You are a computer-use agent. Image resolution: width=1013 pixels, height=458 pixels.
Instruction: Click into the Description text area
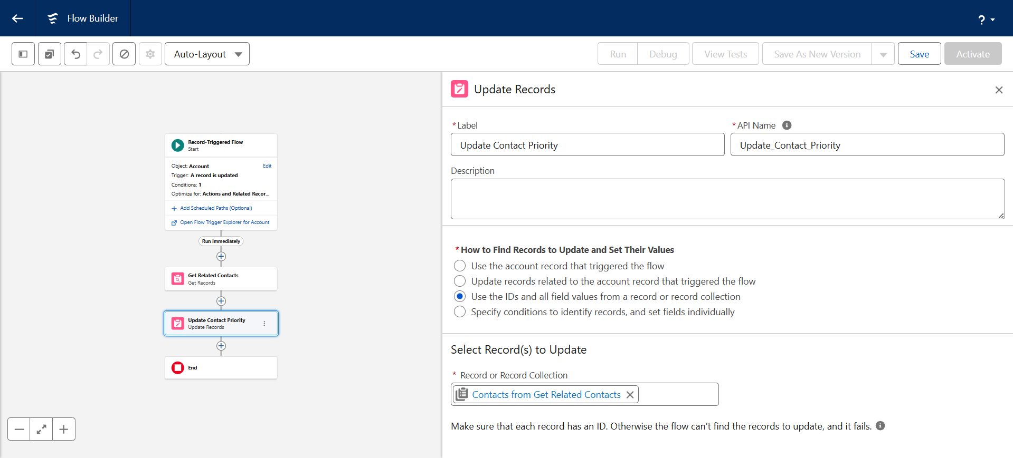point(727,199)
